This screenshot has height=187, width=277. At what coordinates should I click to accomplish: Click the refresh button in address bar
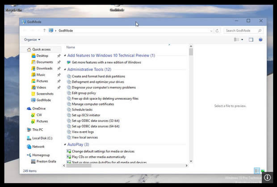(x=217, y=31)
